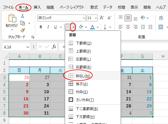Expand the borders dropdown arrow
Screen dimensions: 168x124
(x=73, y=27)
